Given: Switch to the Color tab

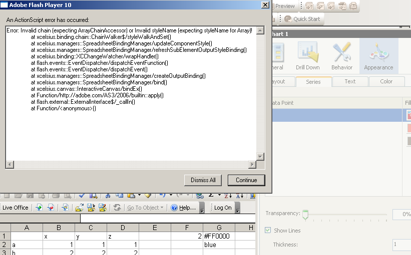Looking at the screenshot, I should [x=386, y=81].
